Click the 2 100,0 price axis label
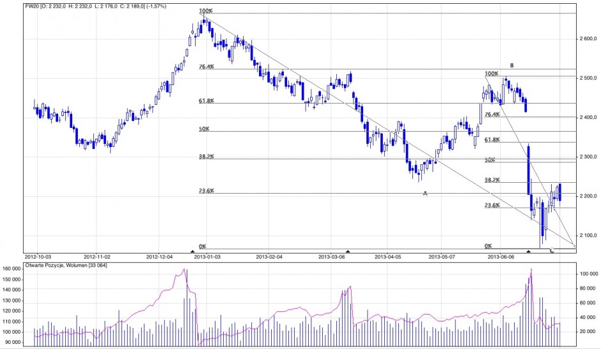The height and width of the screenshot is (349, 601). [588, 235]
